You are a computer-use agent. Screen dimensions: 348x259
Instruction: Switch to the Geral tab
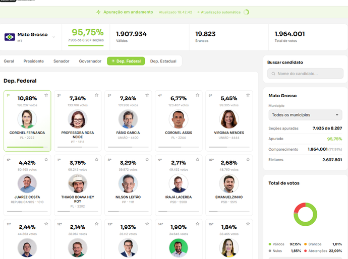9,61
